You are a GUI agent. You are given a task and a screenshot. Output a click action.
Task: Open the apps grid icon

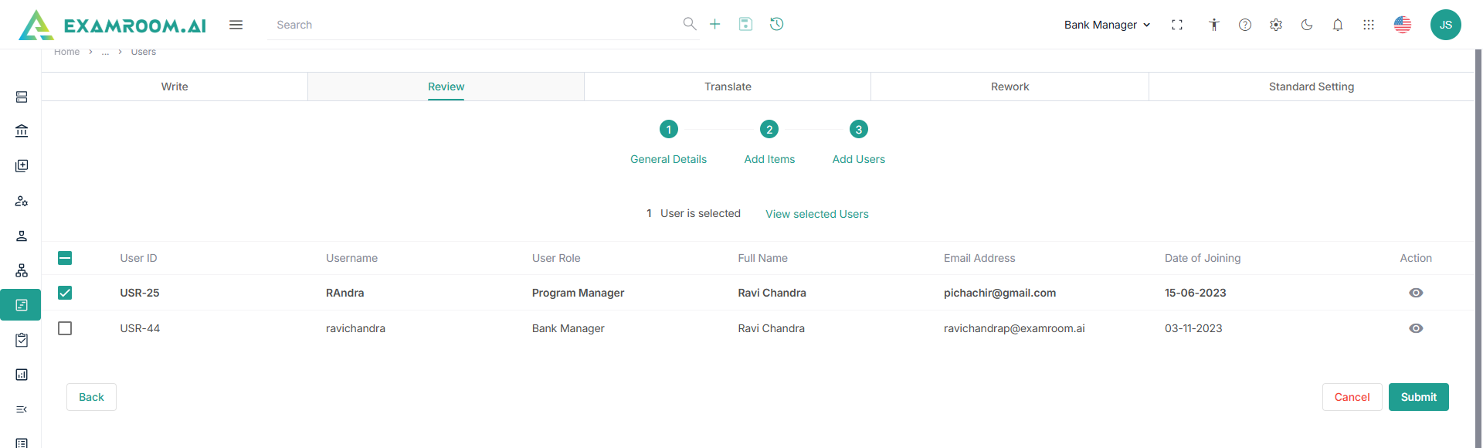1369,25
